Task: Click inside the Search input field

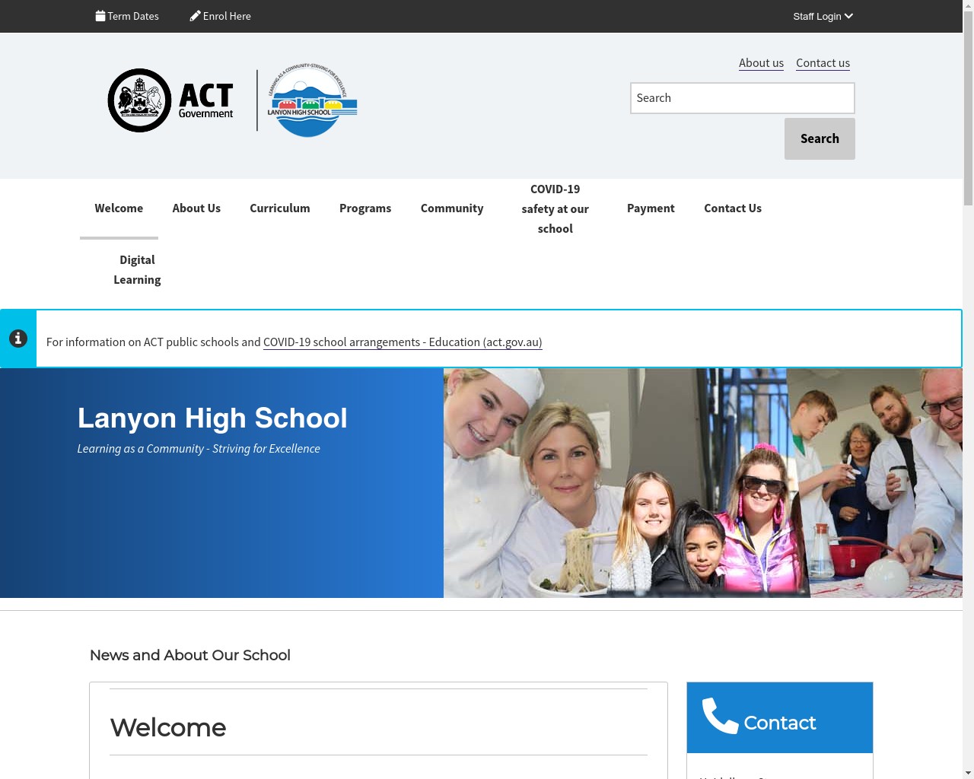Action: pyautogui.click(x=742, y=97)
